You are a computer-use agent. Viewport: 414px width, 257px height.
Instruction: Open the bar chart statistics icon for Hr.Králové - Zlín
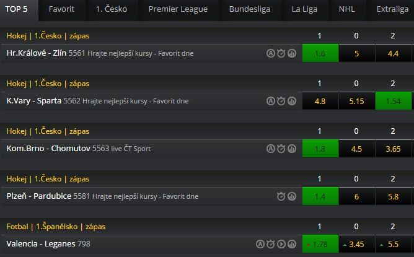pos(291,53)
